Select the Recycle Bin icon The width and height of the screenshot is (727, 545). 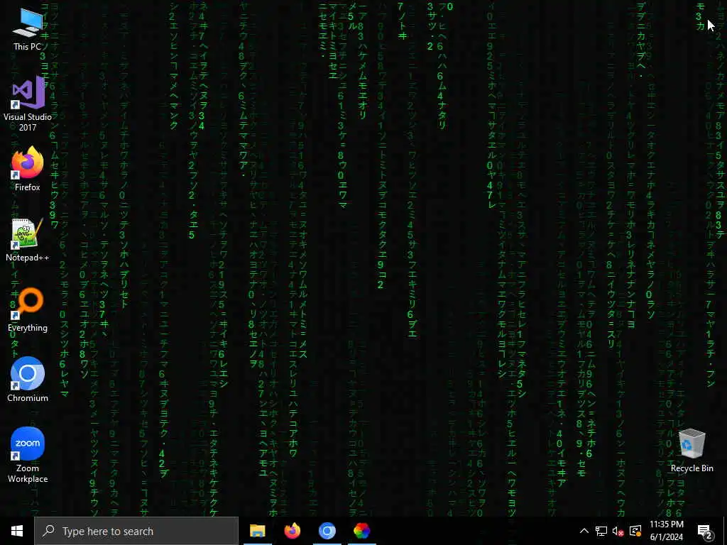click(x=692, y=451)
